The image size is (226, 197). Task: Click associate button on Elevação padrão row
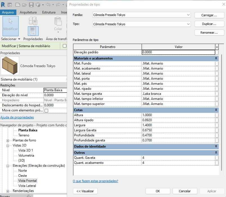pyautogui.click(x=217, y=52)
